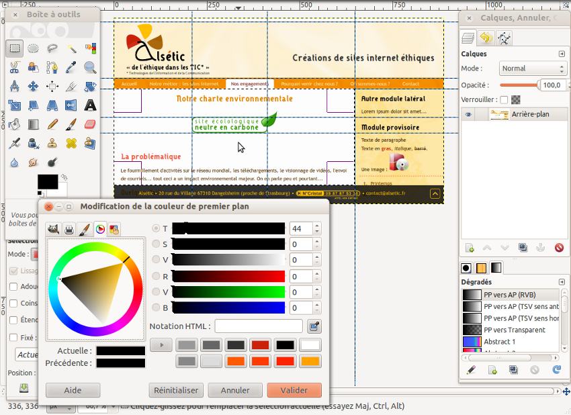Expand the color history arrow button

click(161, 345)
